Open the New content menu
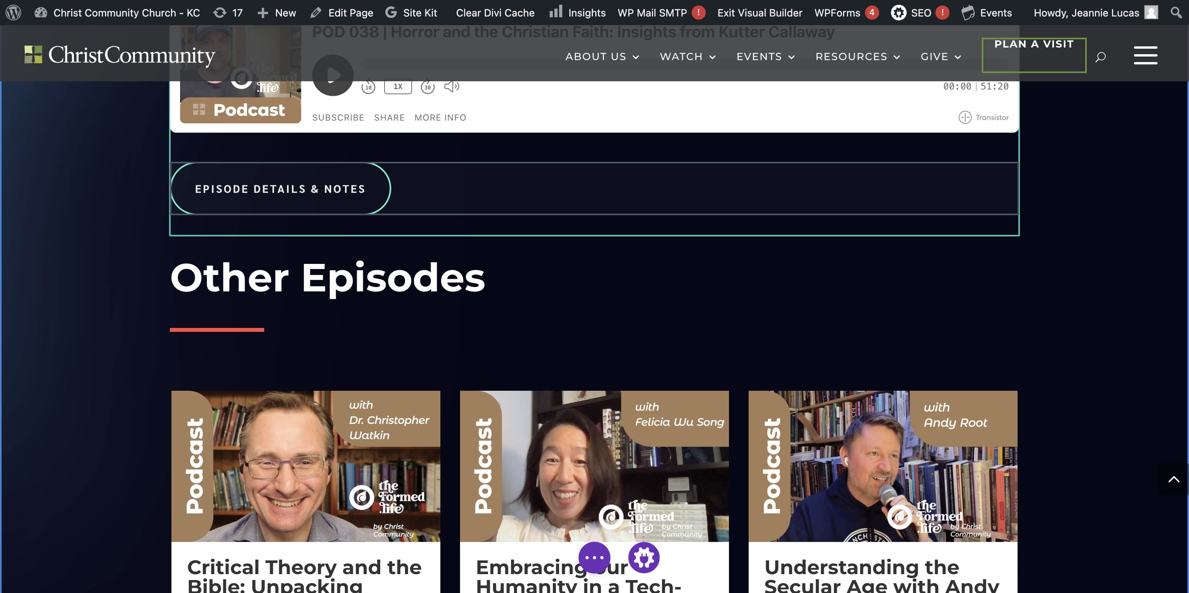Image resolution: width=1189 pixels, height=593 pixels. 276,13
